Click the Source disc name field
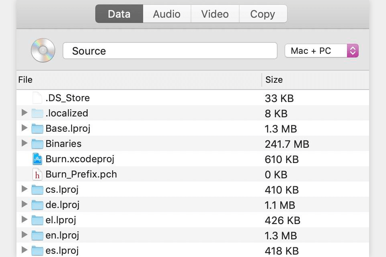 [170, 51]
